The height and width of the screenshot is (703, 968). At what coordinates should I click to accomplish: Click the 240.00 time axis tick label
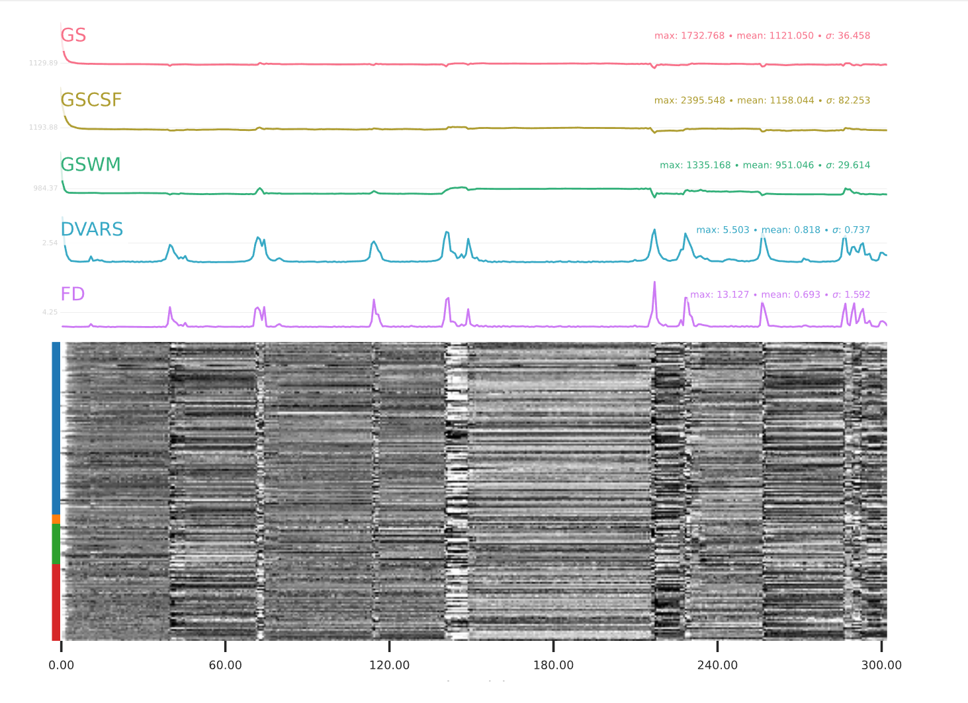point(717,665)
